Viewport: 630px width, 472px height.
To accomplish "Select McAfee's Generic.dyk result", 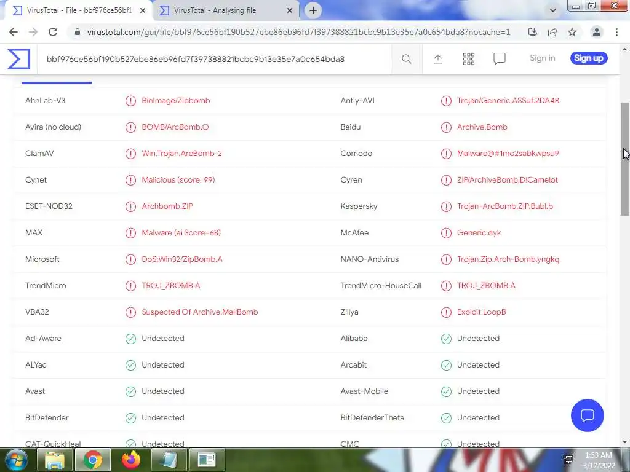I will point(479,233).
